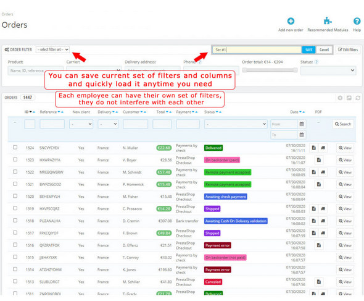This screenshot has height=301, width=364.
Task: Check the box for order 1520
Action: pos(15,196)
